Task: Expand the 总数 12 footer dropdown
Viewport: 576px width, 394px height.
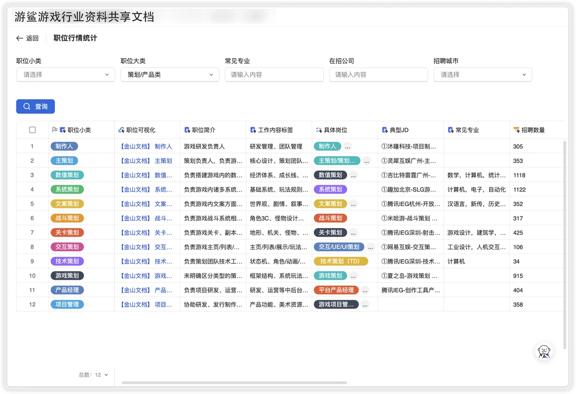Action: pyautogui.click(x=106, y=375)
